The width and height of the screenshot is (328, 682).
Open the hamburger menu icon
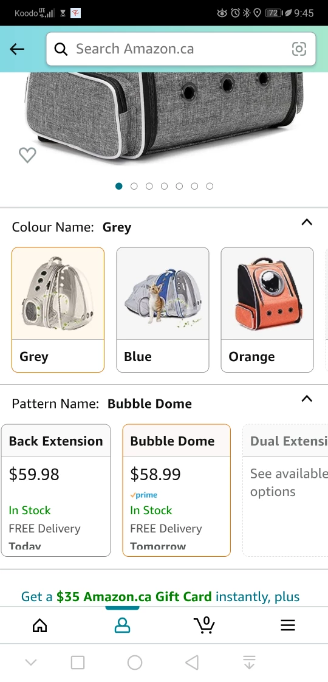point(287,625)
